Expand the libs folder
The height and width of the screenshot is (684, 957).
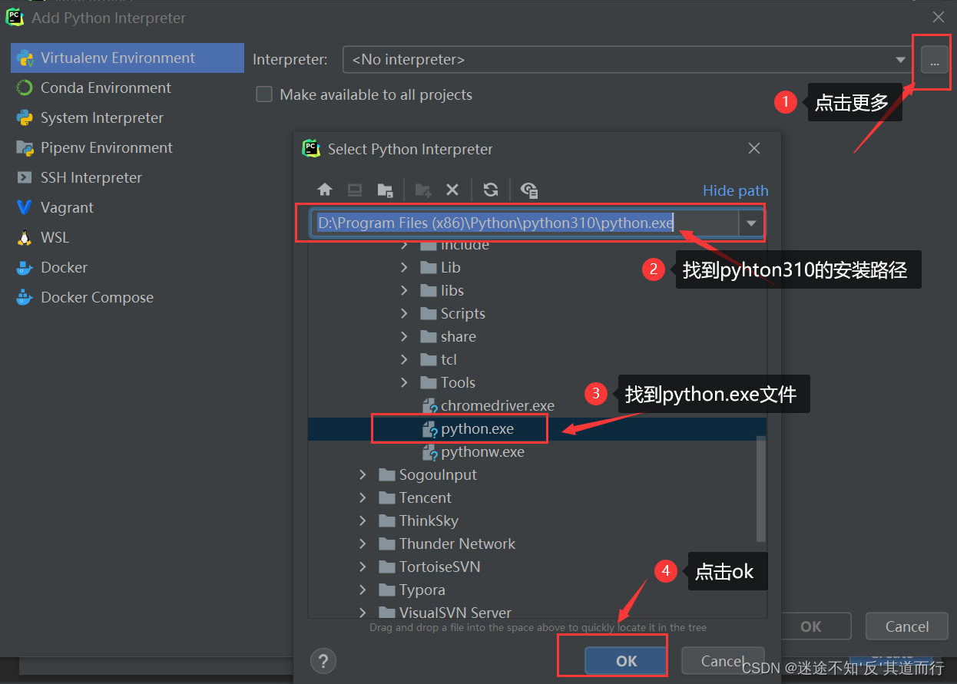(x=405, y=290)
